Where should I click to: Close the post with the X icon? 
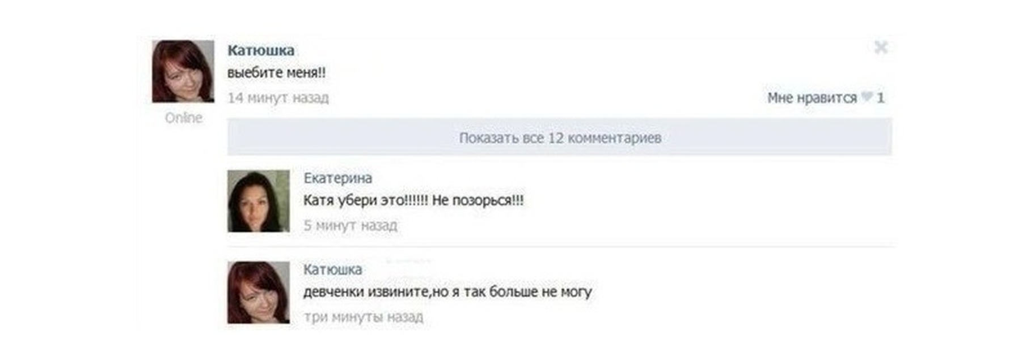pos(881,48)
